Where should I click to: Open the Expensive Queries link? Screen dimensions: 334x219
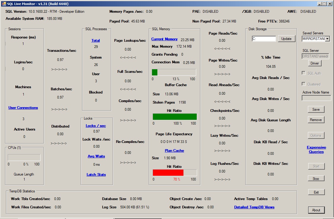click(316, 149)
